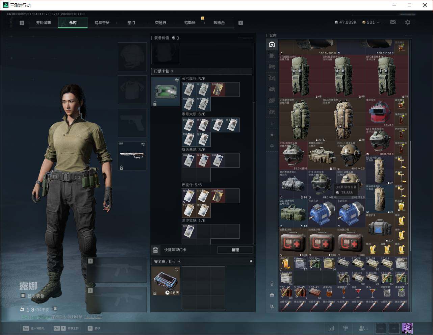Screen dimensions: 433x335
Task: Select the keycard case item
Action: [165, 92]
